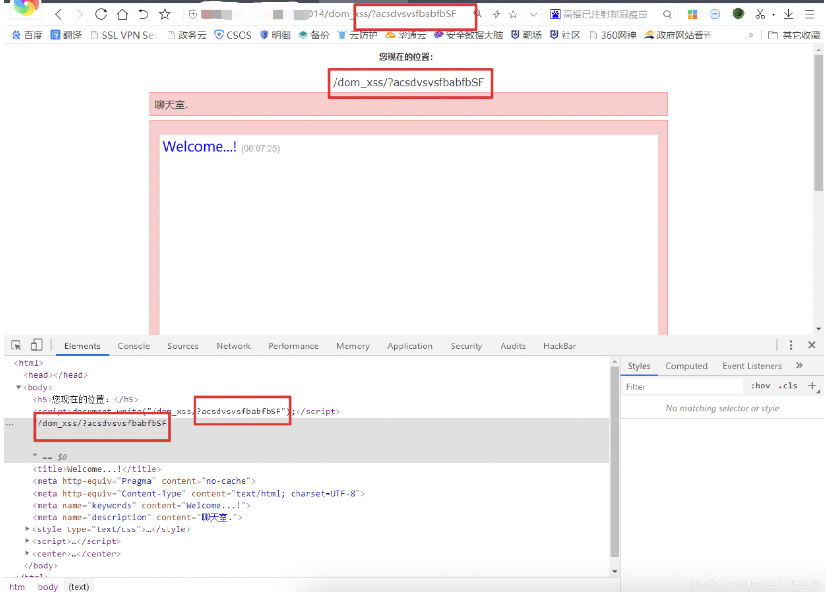Open the Event Listeners tab
826x592 pixels.
[752, 366]
